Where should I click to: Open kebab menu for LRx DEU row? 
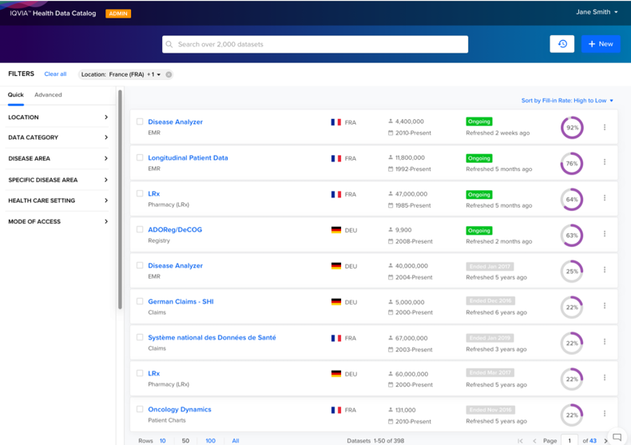[605, 377]
